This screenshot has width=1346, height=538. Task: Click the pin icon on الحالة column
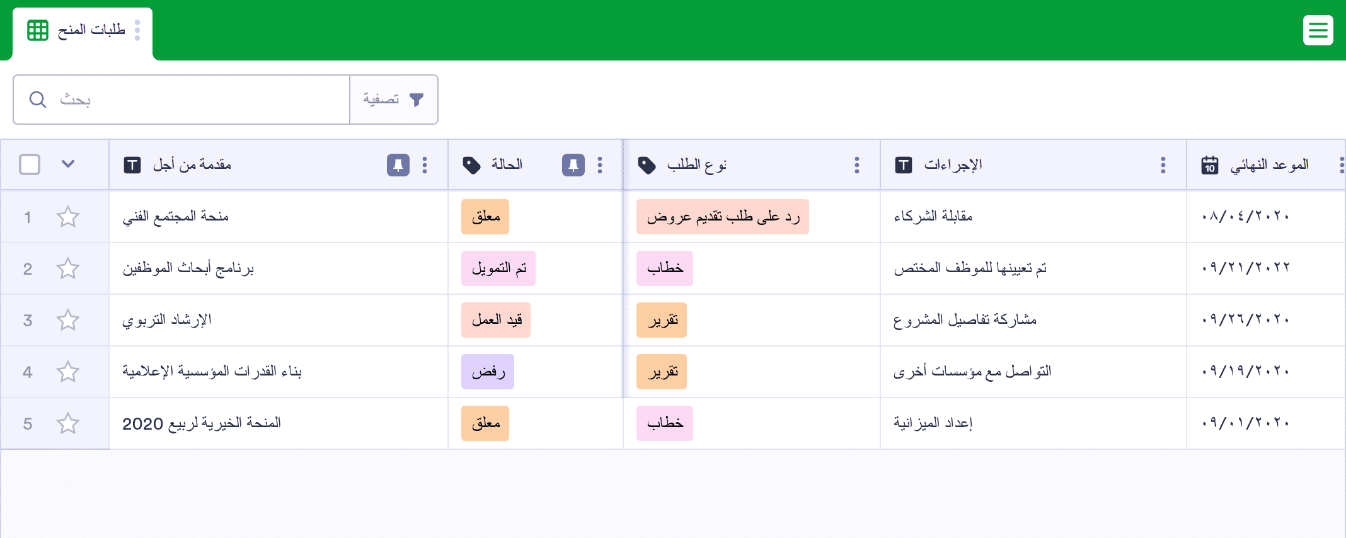[x=573, y=165]
